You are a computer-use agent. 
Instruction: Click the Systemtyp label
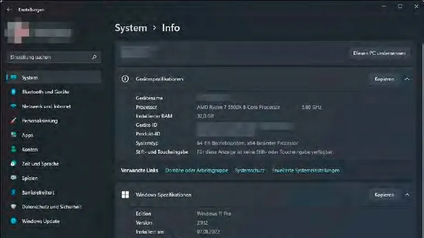(x=147, y=143)
